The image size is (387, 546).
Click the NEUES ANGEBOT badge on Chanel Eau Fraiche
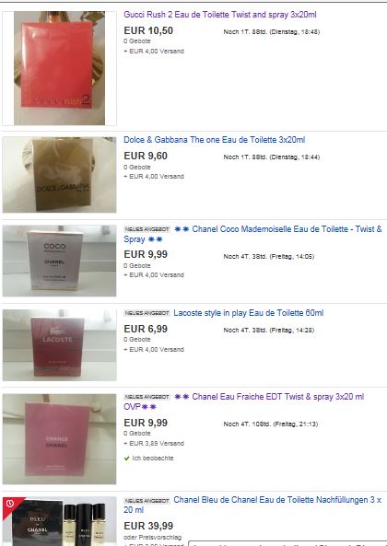pyautogui.click(x=147, y=397)
